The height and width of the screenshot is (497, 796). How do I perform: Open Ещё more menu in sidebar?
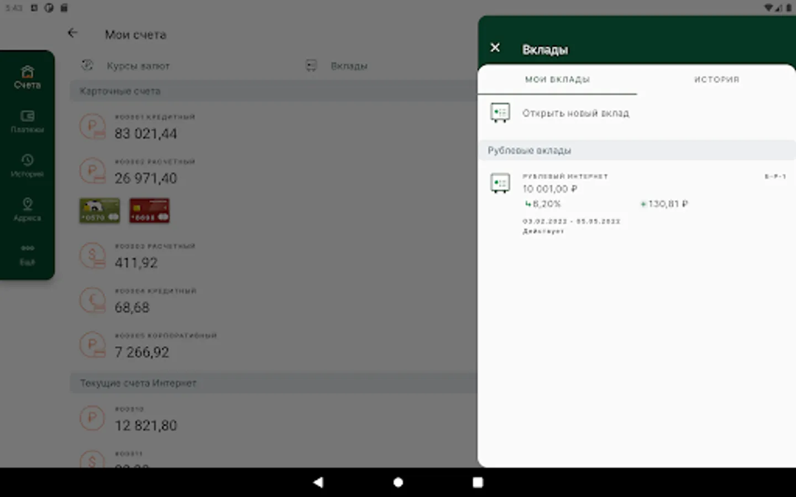[27, 255]
